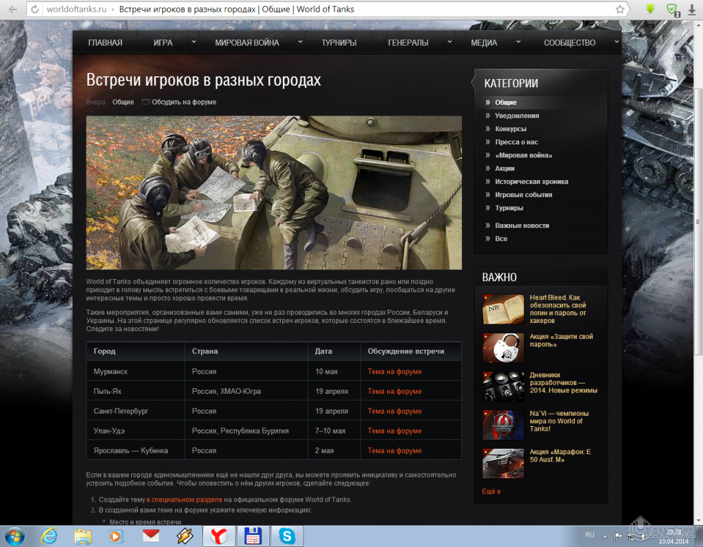Open forum topic for Санкт-Петербург

pos(395,411)
